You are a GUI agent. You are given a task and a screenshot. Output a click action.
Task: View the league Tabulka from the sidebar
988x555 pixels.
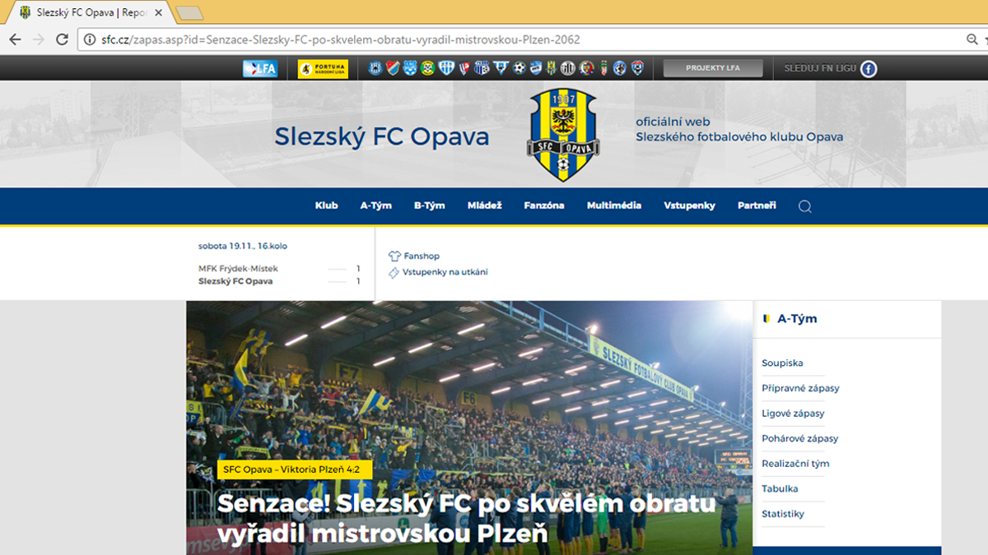click(x=778, y=488)
